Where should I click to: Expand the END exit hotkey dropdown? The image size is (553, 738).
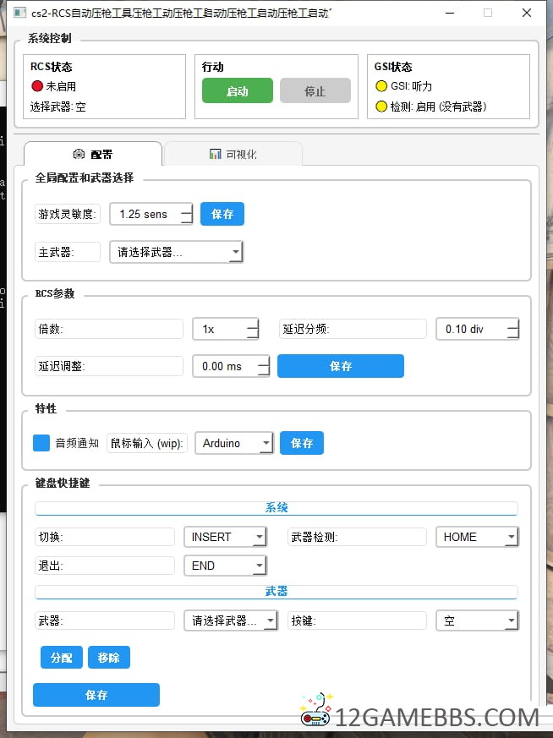click(x=225, y=566)
